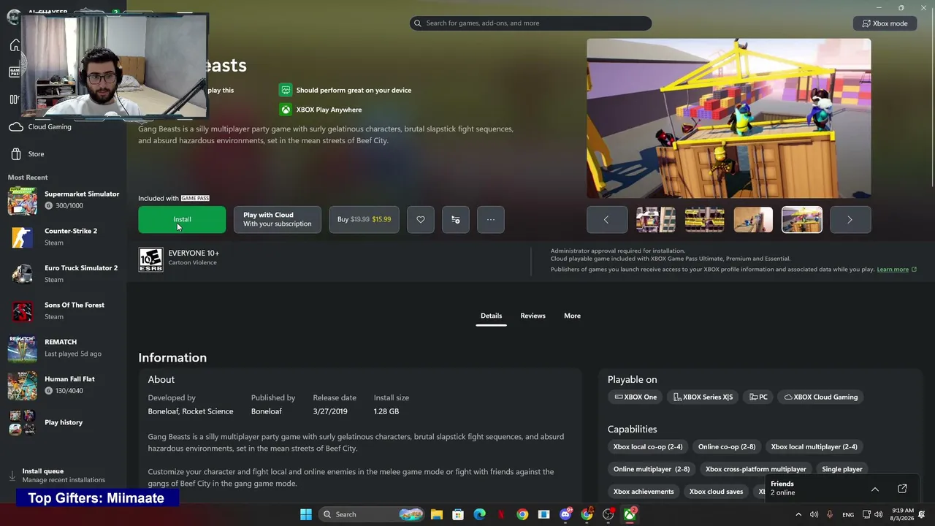
Task: Switch to Xbox mode
Action: click(885, 23)
